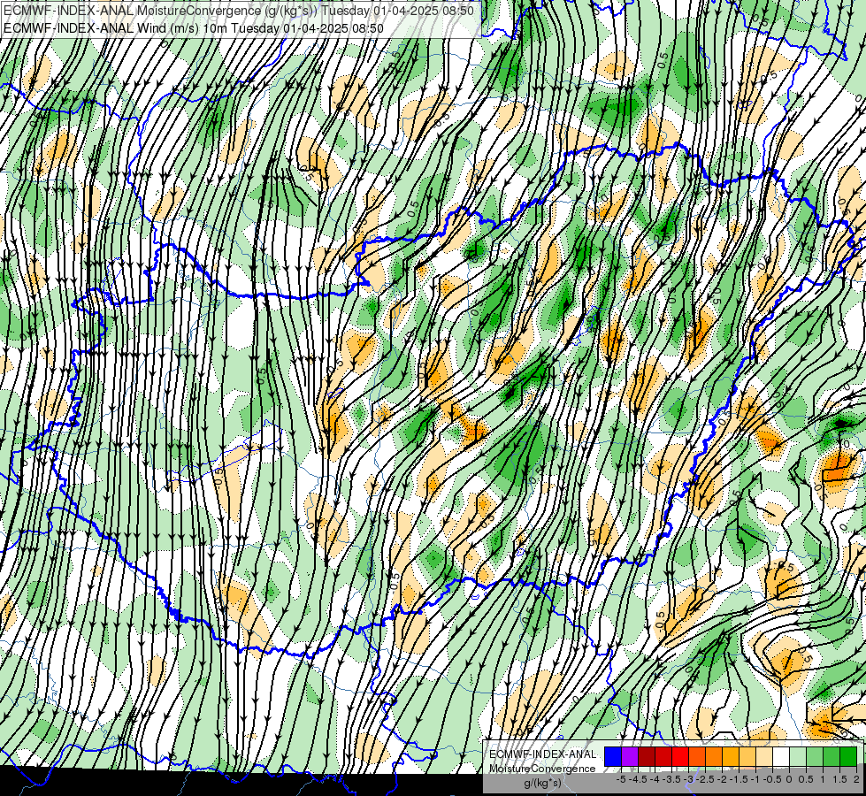Image resolution: width=866 pixels, height=796 pixels.
Task: Click the legend unit g/(kg*s)
Action: coord(543,784)
